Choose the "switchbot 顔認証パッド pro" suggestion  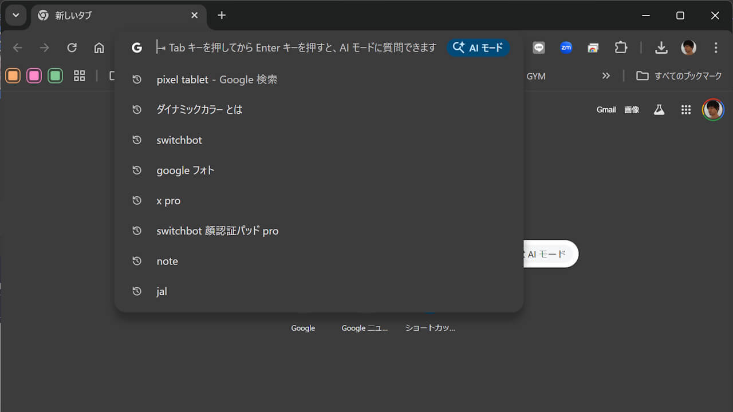217,231
